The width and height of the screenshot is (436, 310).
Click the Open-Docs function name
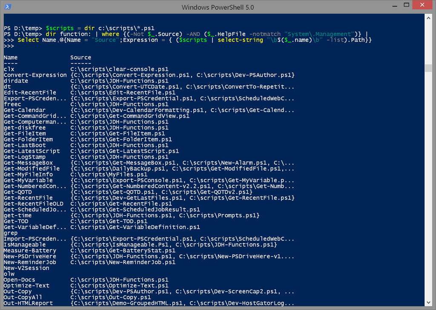pos(20,280)
